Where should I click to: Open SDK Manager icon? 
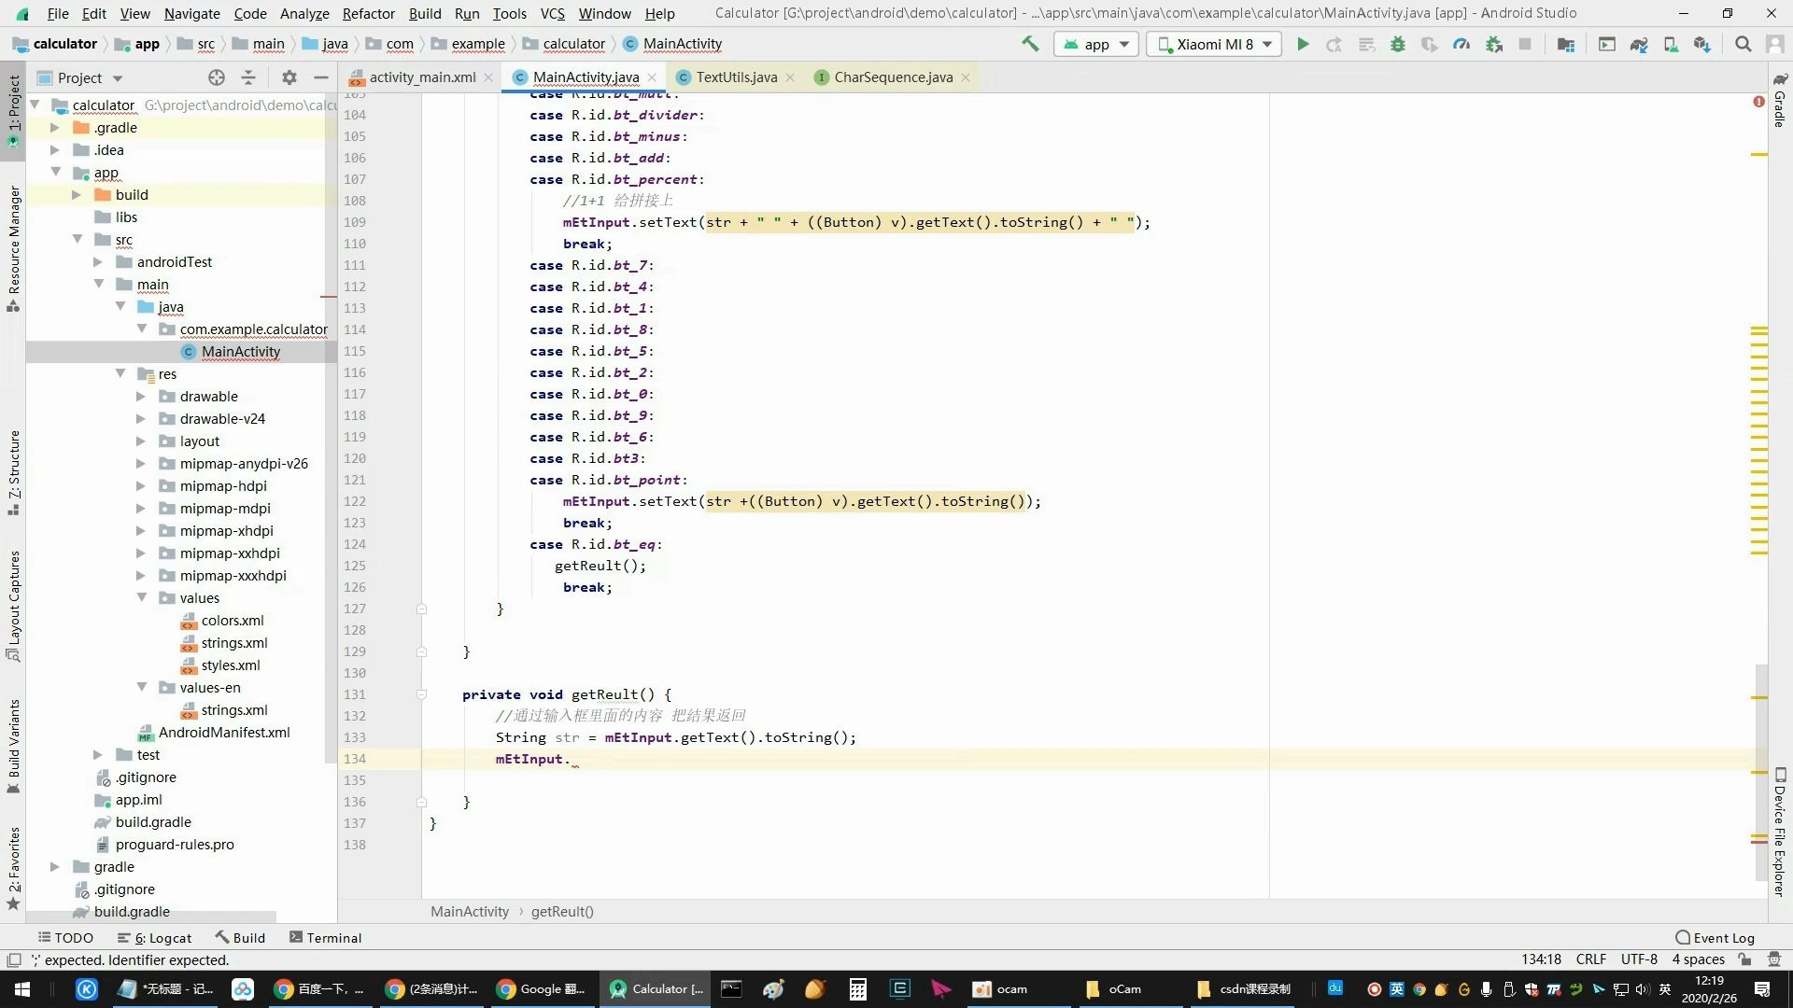click(1702, 44)
